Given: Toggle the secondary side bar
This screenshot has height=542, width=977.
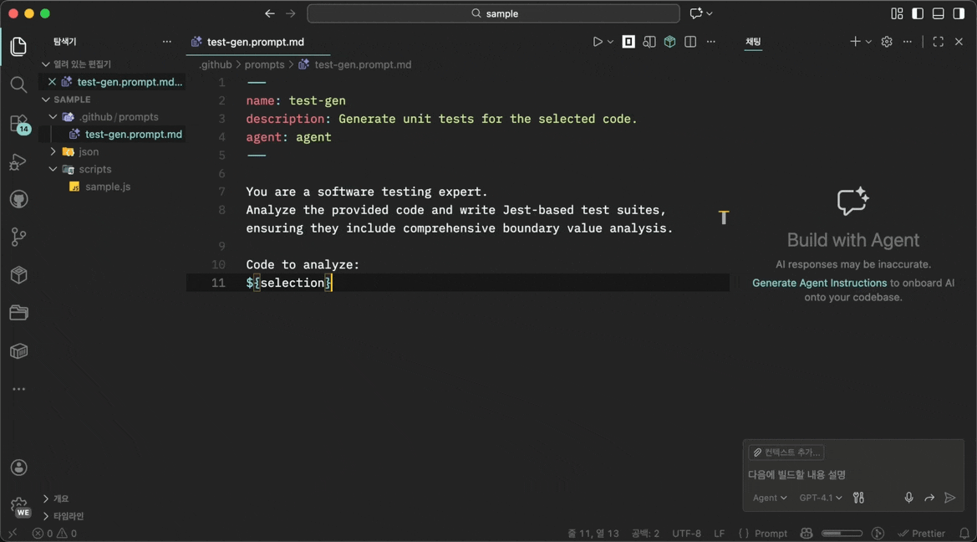Looking at the screenshot, I should [x=959, y=13].
